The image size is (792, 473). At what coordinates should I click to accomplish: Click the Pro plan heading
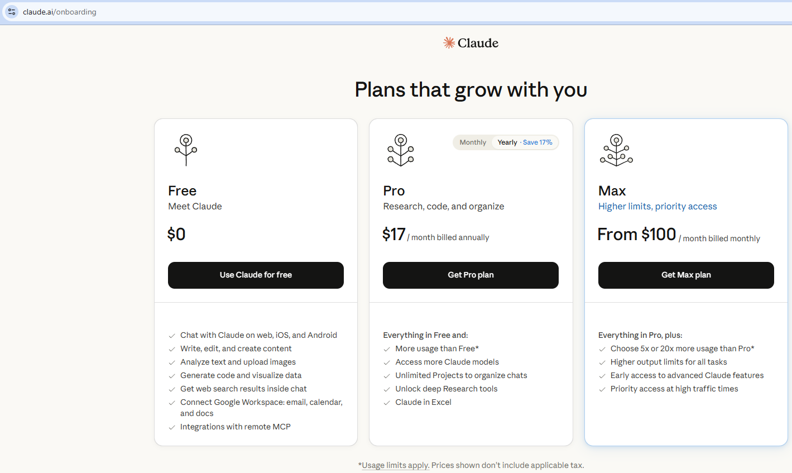[394, 191]
